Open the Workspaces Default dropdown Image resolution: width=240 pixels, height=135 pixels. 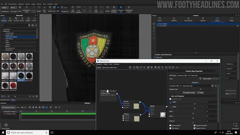pos(5,8)
